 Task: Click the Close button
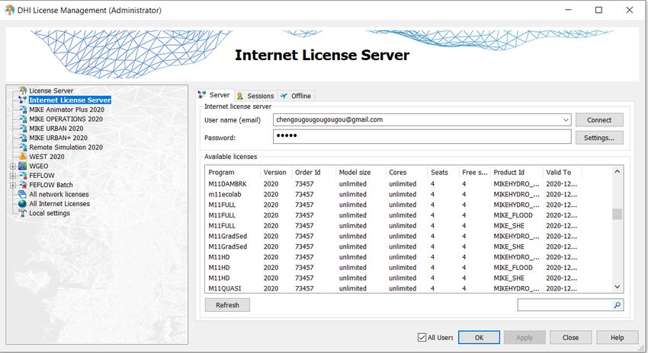pos(571,337)
